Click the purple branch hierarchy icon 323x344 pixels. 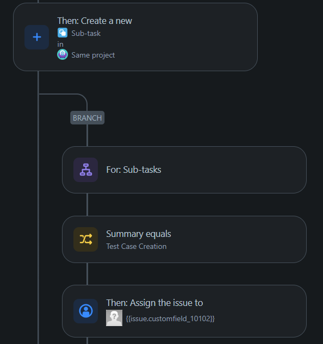[x=85, y=170]
